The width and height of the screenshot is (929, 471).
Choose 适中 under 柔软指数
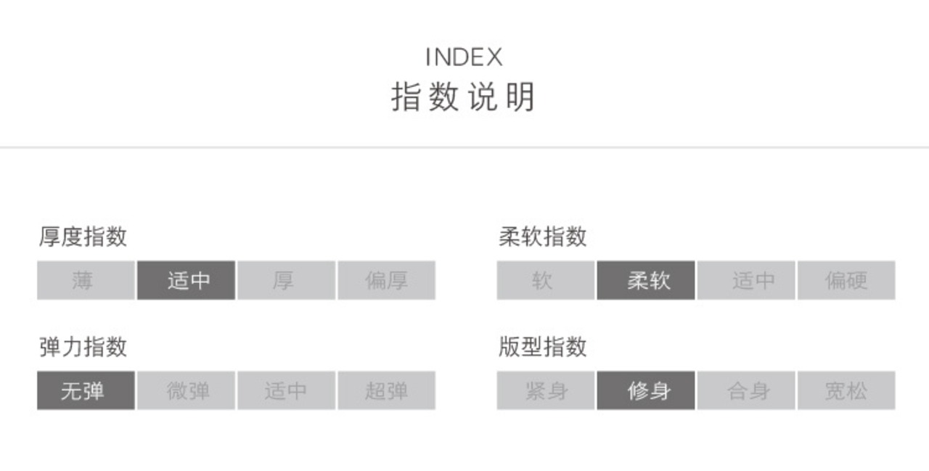tap(746, 280)
